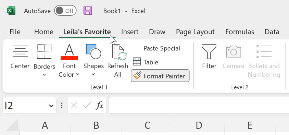
Task: Toggle the AutoSave switch
Action: (65, 11)
